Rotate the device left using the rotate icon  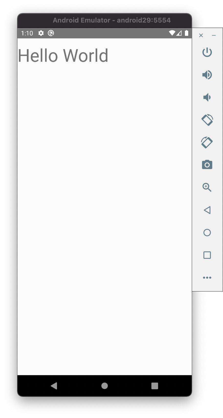point(207,120)
